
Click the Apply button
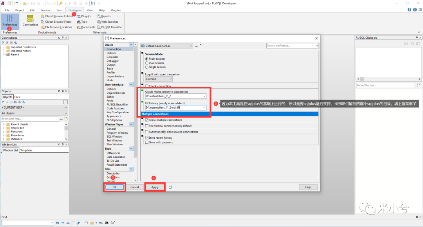pyautogui.click(x=155, y=187)
